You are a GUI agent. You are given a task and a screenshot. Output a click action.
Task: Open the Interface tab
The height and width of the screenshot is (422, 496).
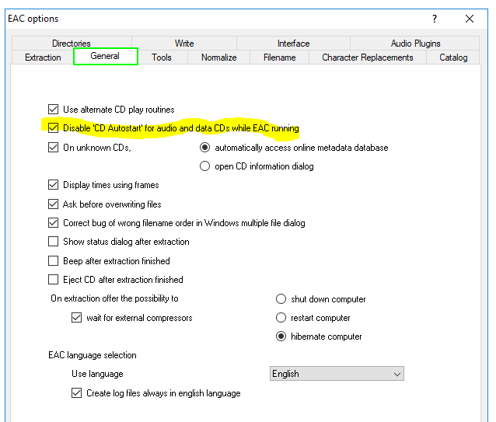coord(293,44)
